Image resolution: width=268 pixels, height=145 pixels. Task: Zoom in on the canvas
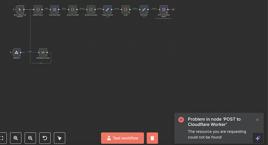pyautogui.click(x=16, y=138)
